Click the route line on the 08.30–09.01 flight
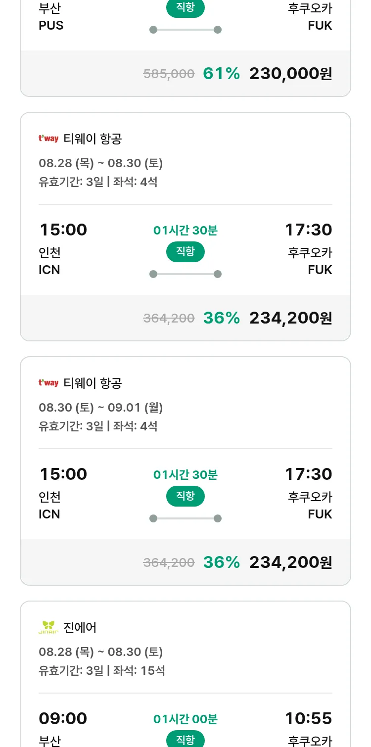This screenshot has width=371, height=747. [x=185, y=518]
